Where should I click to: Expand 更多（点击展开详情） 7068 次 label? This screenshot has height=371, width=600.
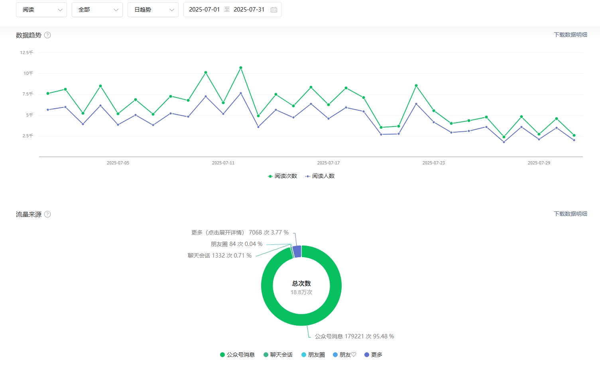point(240,232)
